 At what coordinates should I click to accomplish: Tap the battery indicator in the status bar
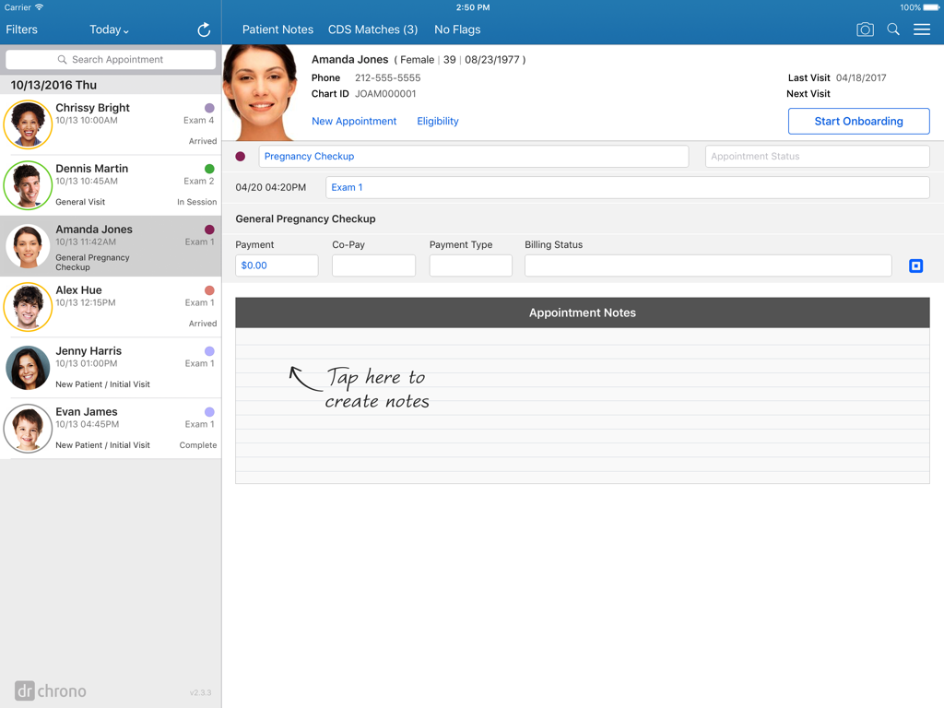[930, 6]
